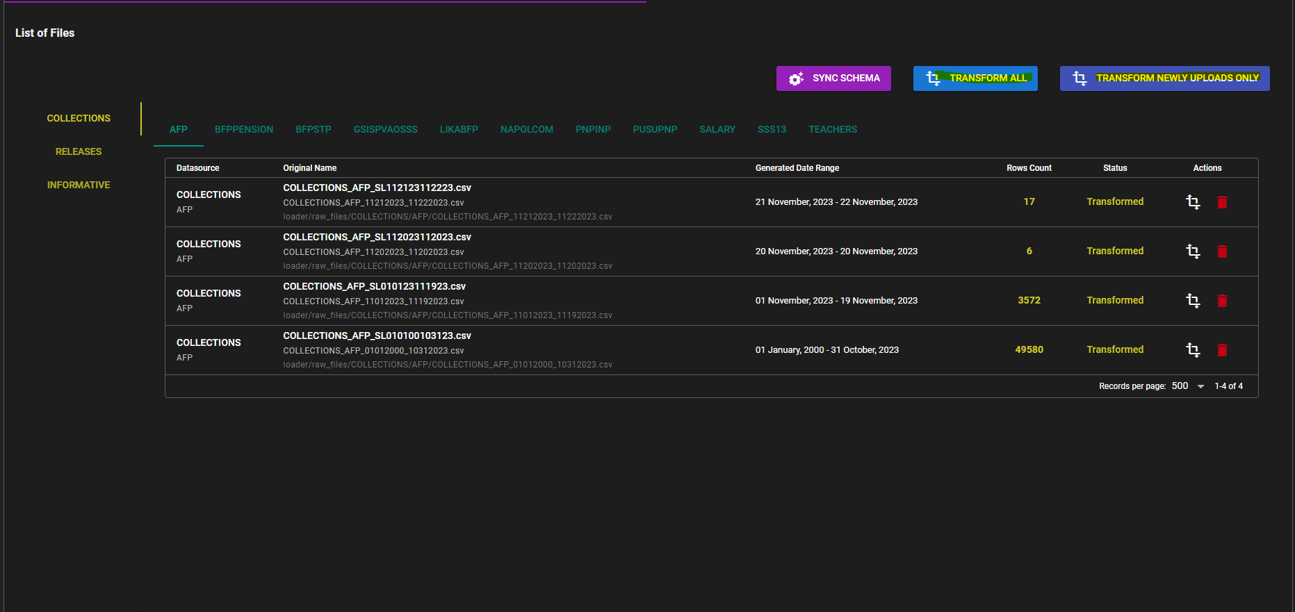
Task: Click rows count value 49580
Action: (1029, 350)
